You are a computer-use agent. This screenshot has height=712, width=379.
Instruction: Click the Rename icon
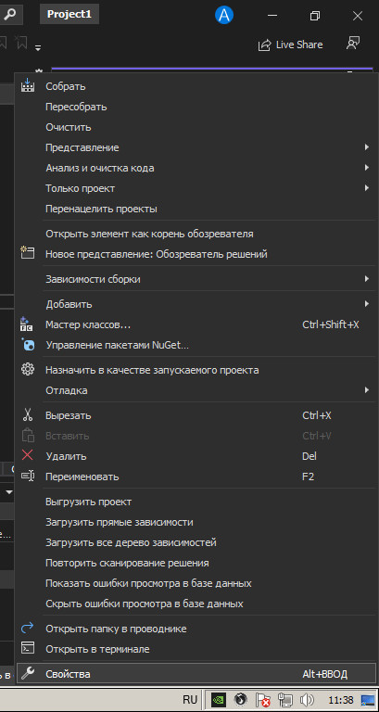[28, 477]
